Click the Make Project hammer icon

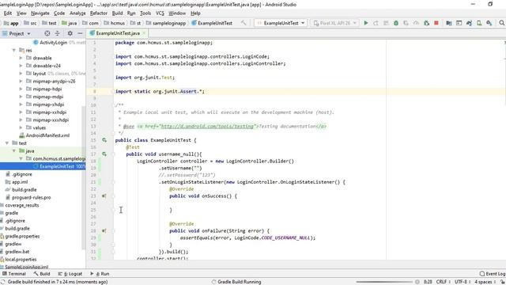tap(244, 23)
